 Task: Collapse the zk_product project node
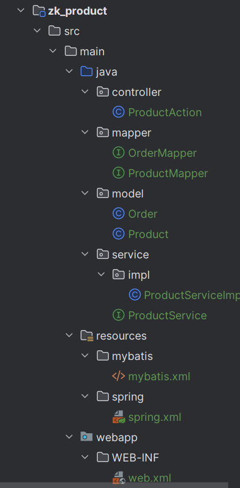21,11
